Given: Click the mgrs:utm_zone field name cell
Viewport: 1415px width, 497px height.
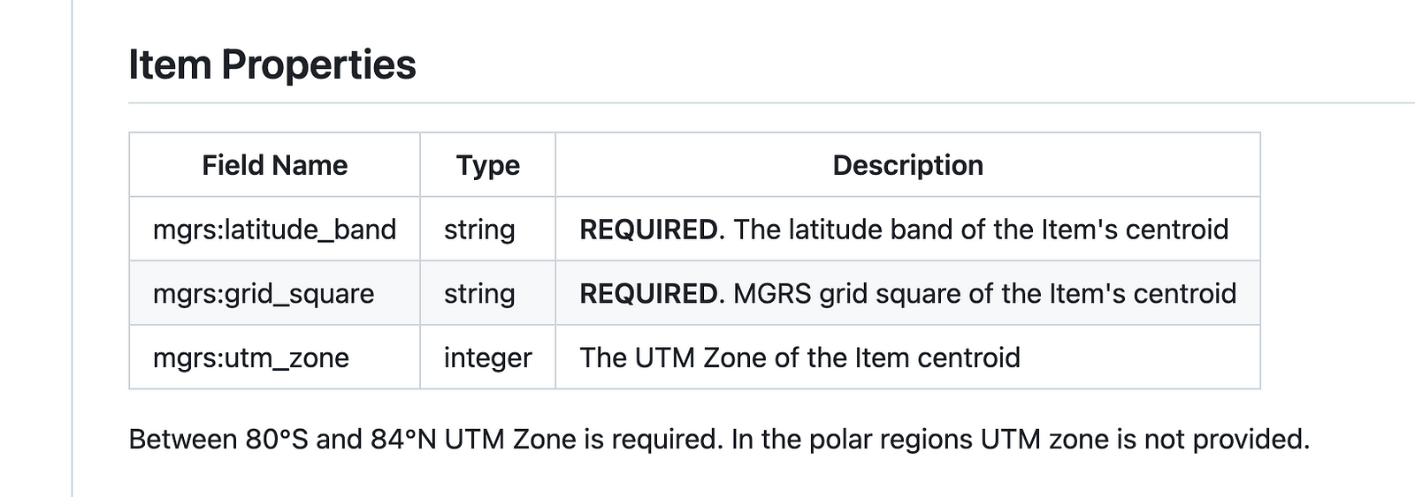Looking at the screenshot, I should [x=251, y=358].
